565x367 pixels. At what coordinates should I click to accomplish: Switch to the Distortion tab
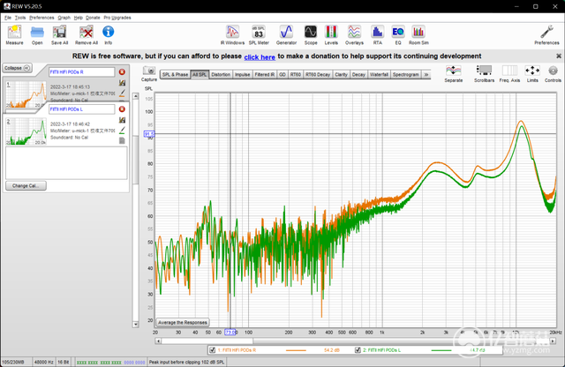221,75
